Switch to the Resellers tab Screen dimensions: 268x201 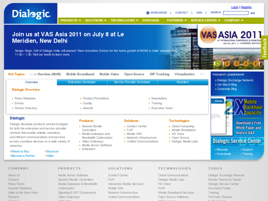coord(183,82)
